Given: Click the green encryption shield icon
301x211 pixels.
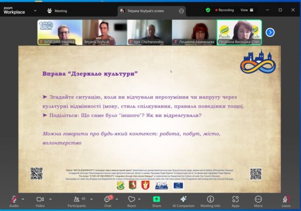Looking at the screenshot, I should tap(208, 10).
